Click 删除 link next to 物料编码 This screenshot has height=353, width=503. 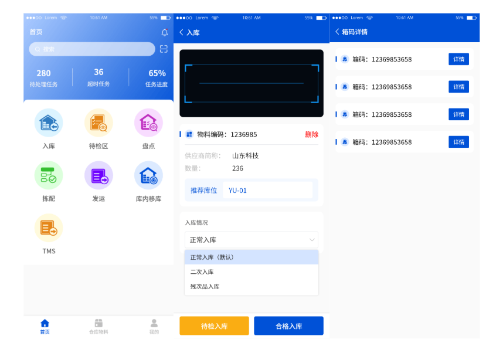click(x=311, y=134)
